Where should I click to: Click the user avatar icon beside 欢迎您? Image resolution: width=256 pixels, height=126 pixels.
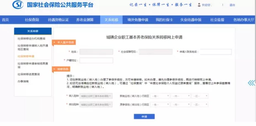[x=199, y=5]
